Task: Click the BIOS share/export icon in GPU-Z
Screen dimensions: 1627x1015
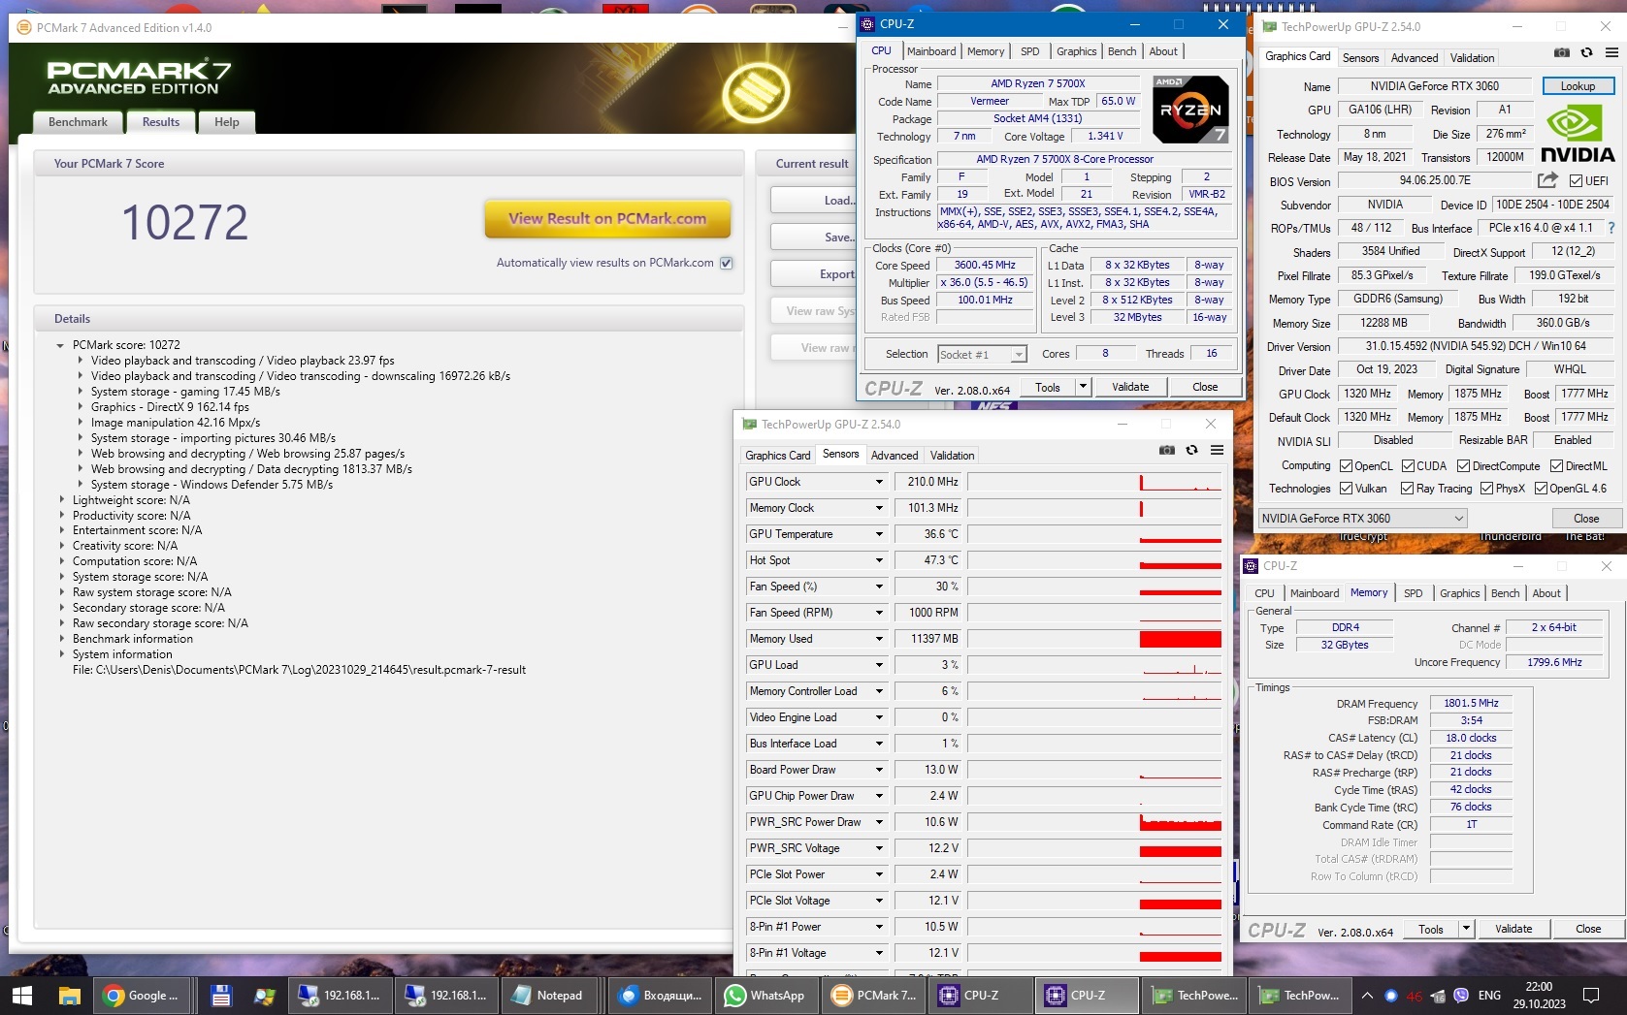Action: (1547, 180)
